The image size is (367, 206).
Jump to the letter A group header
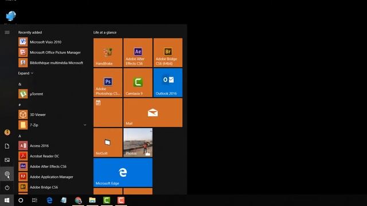(19, 136)
